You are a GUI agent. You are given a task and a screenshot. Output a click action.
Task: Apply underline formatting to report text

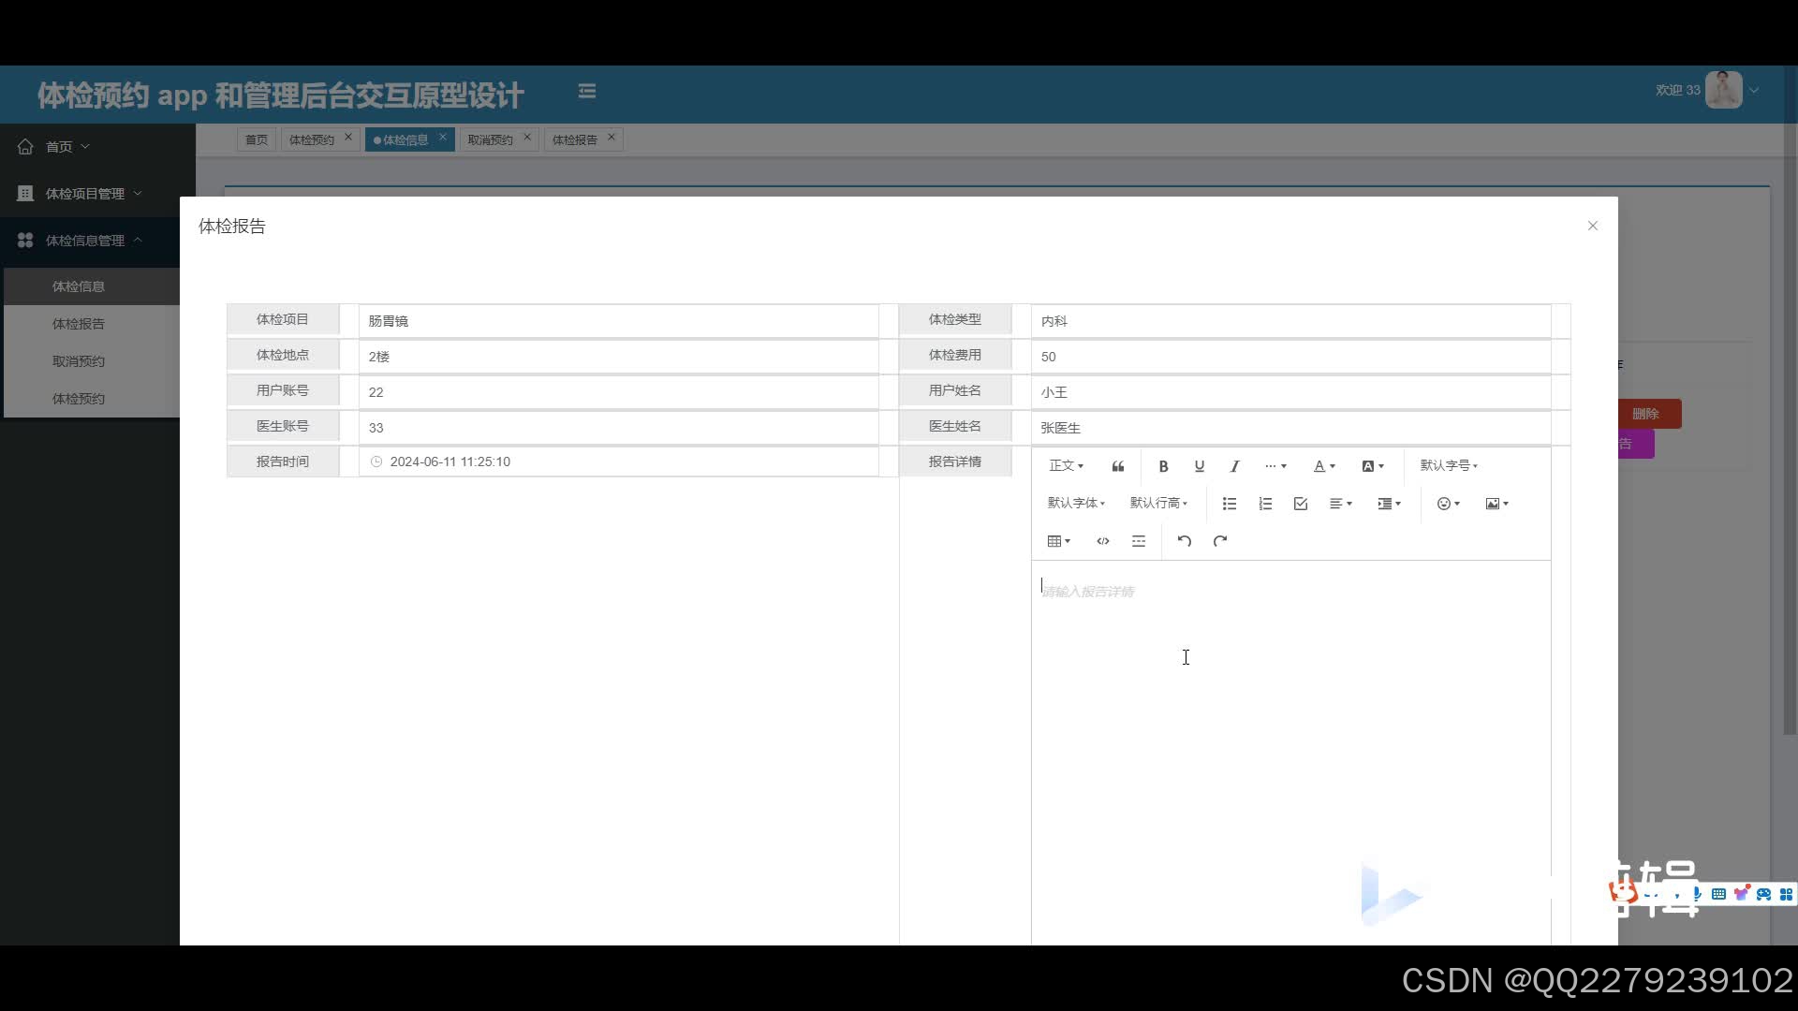(1199, 466)
